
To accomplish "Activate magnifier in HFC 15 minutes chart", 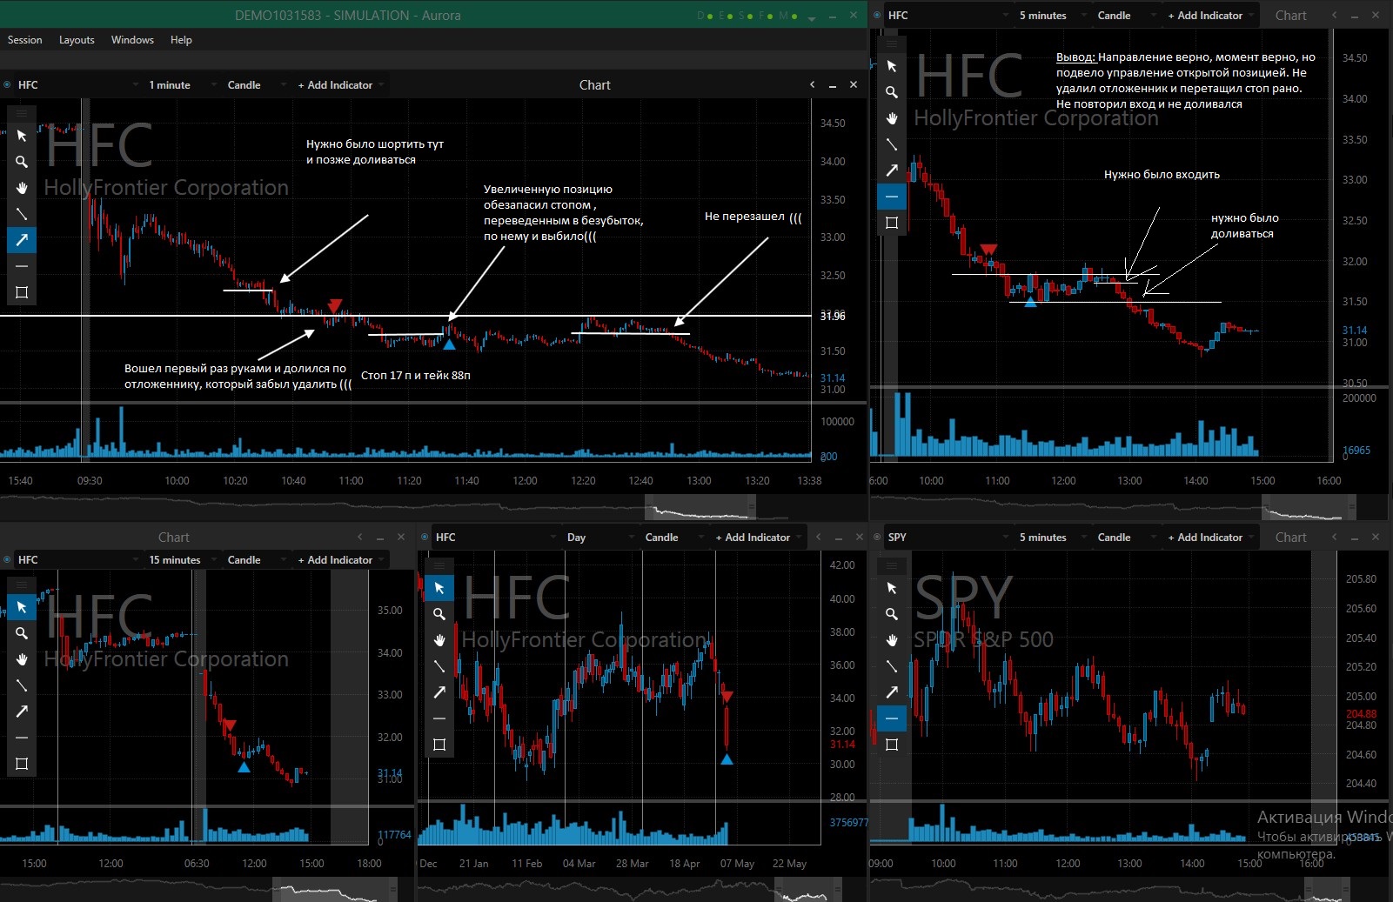I will coord(22,633).
